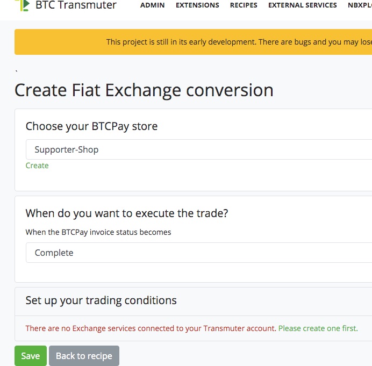The height and width of the screenshot is (366, 372).
Task: Click the Create store link
Action: click(x=37, y=166)
